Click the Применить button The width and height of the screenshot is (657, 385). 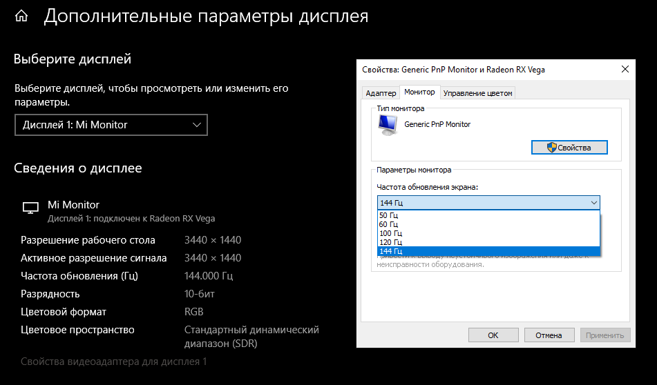[x=604, y=335]
